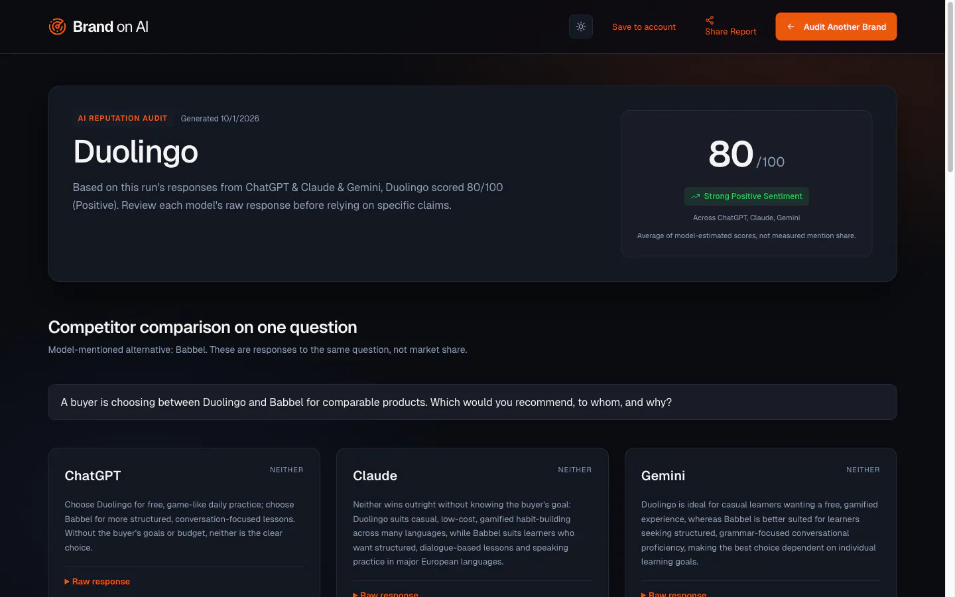Expand ChatGPT's Raw response disclosure
Screen dimensions: 955x597
[97, 582]
